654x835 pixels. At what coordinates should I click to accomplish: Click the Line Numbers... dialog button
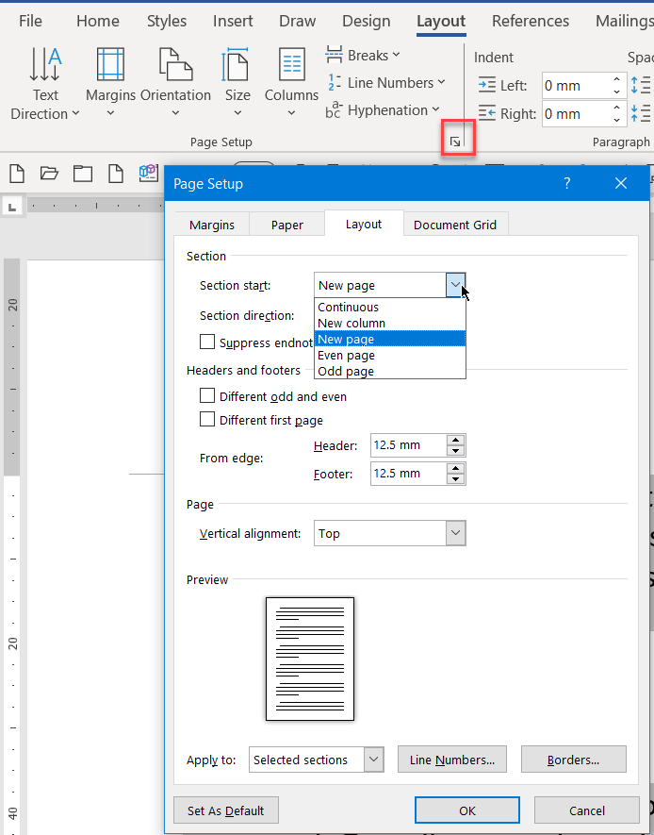point(452,760)
